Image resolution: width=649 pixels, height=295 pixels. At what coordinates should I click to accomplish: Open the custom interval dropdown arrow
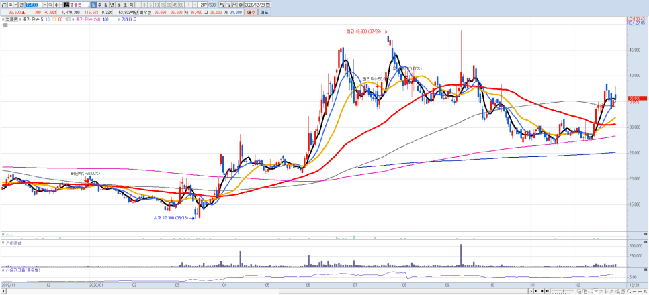(x=195, y=5)
